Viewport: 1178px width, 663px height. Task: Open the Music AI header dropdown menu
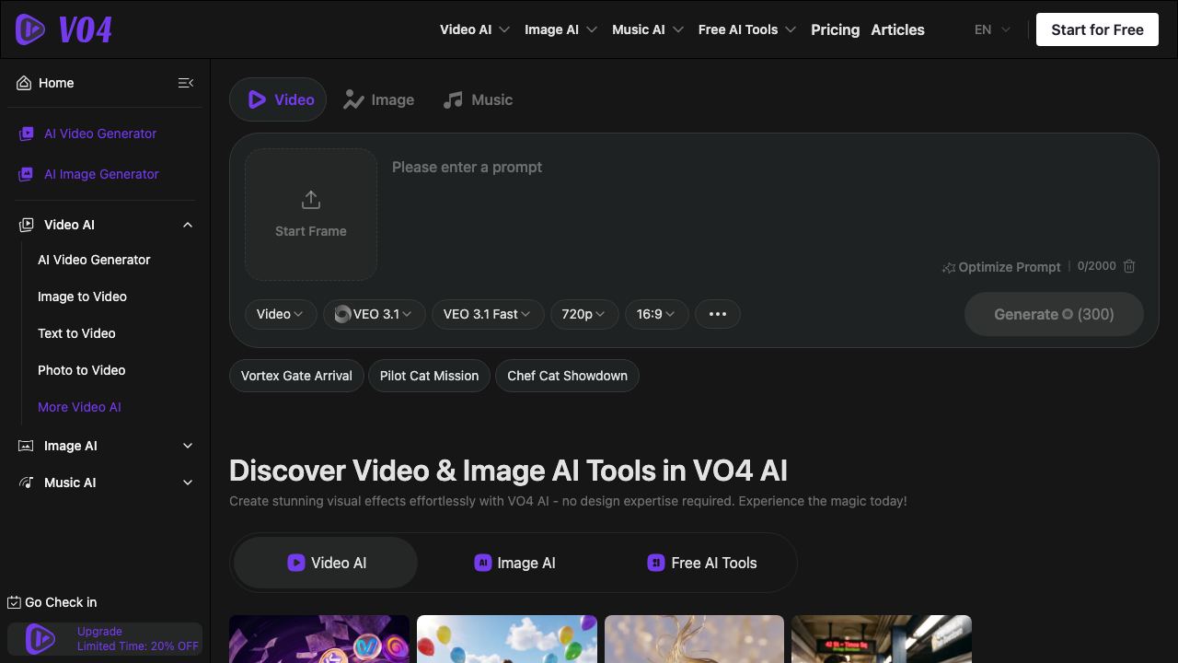648,29
